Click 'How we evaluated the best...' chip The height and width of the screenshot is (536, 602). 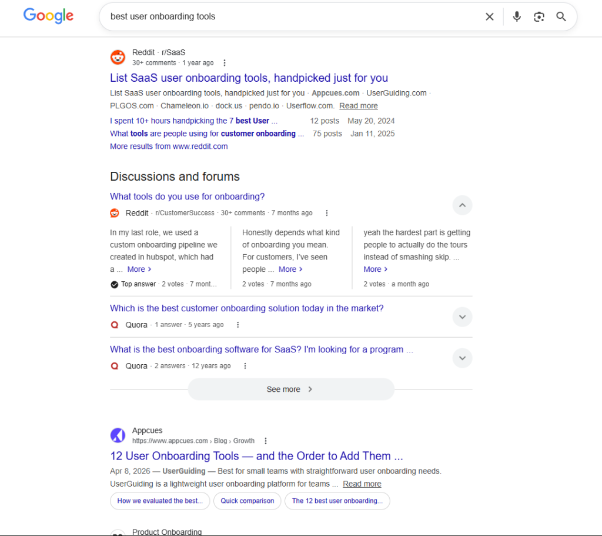(160, 501)
